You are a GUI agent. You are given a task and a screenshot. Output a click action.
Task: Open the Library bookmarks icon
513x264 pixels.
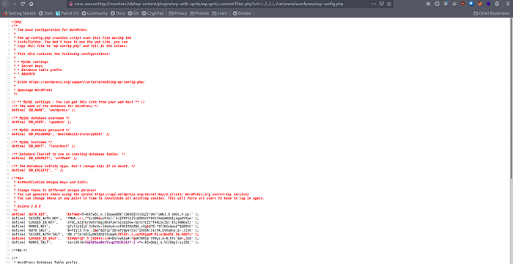(x=428, y=4)
